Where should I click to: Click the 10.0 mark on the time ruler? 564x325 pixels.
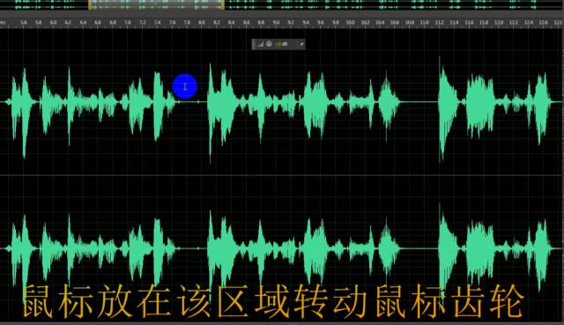[x=350, y=22]
